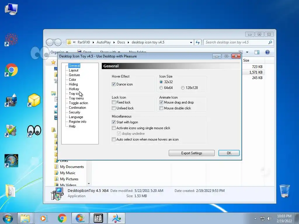The height and width of the screenshot is (224, 299).
Task: Toggle the Dance icon checkbox
Action: click(x=114, y=84)
